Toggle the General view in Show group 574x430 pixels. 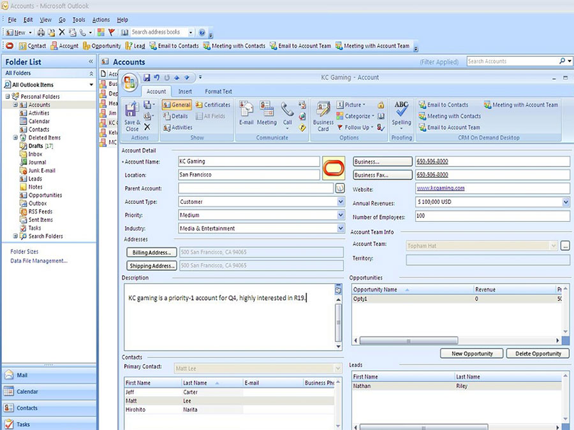pos(177,105)
